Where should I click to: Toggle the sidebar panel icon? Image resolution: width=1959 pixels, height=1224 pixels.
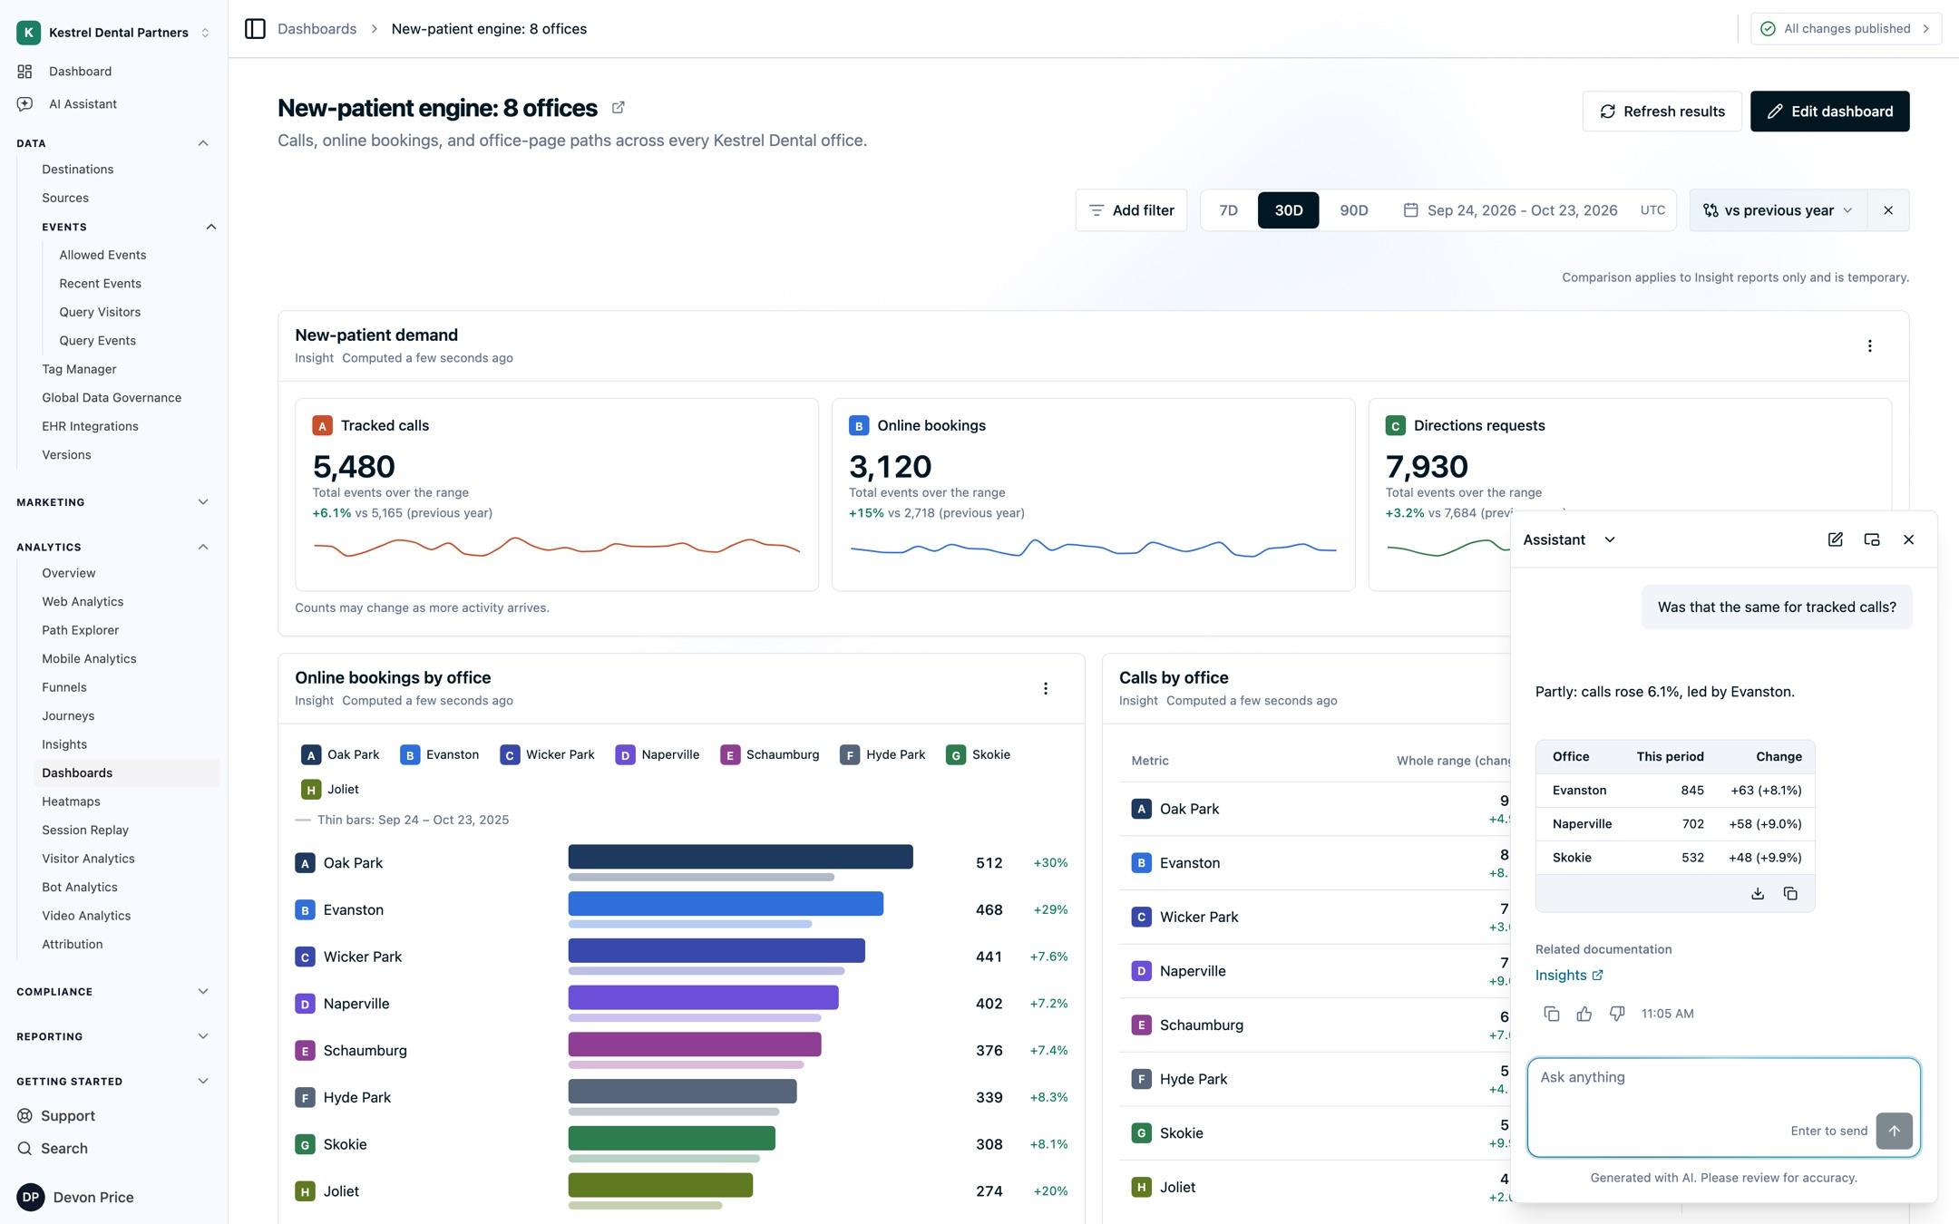(x=255, y=29)
